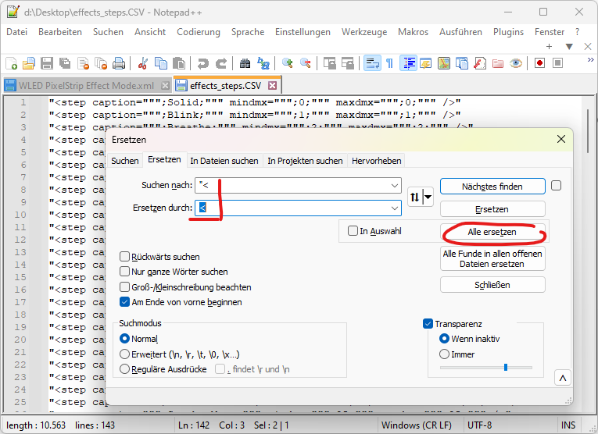
Task: Select the Immer transparency radio
Action: (x=444, y=354)
